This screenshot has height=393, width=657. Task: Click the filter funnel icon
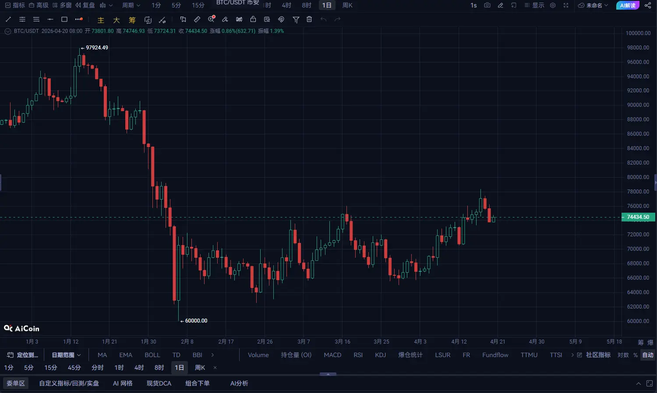296,19
